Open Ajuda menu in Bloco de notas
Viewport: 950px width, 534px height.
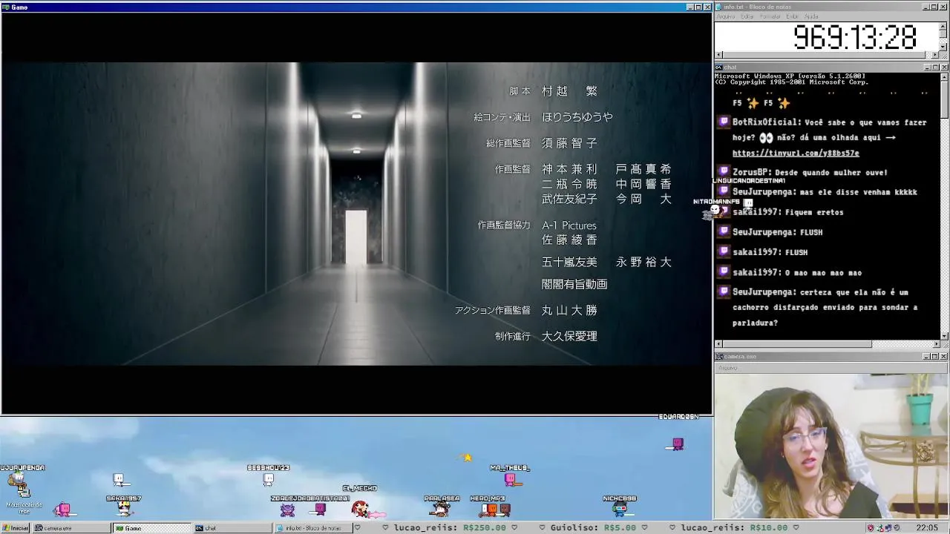pos(811,16)
